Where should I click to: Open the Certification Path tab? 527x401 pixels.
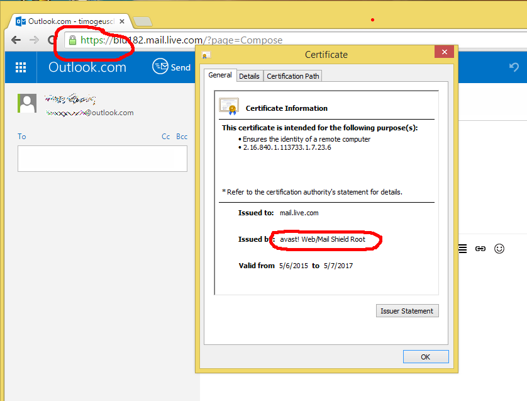[292, 76]
